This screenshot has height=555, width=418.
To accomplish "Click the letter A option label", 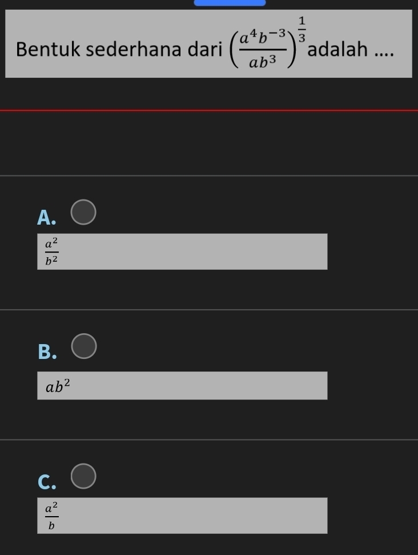I will pyautogui.click(x=46, y=217).
